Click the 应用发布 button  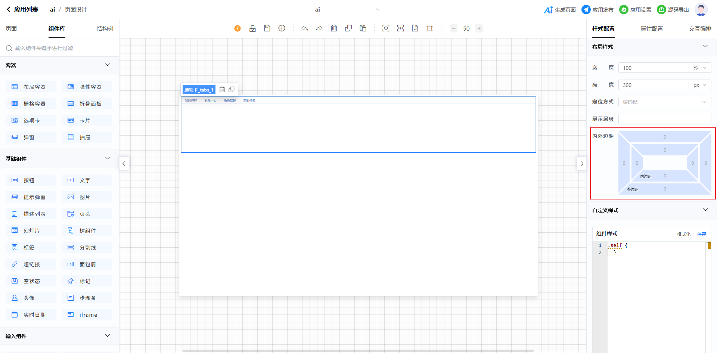pyautogui.click(x=598, y=10)
